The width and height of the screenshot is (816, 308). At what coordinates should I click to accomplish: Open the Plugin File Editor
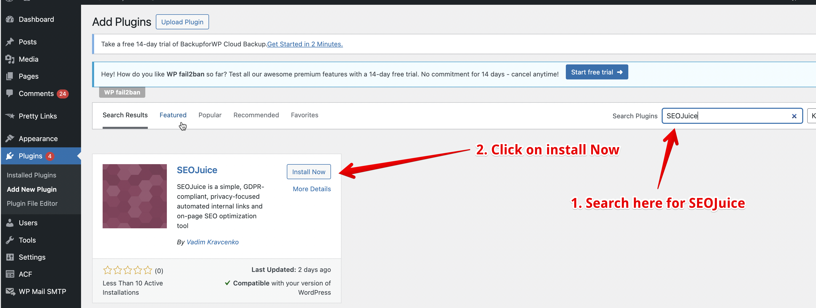pos(32,203)
